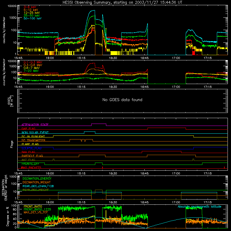This screenshot has width=231, height=231.
Task: Click the REAR_DEC_WEIGHT legend label
Action: coord(36,190)
